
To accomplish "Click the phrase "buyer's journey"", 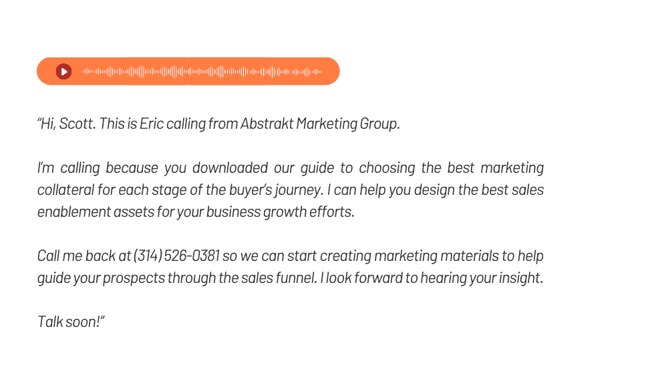I will [275, 190].
